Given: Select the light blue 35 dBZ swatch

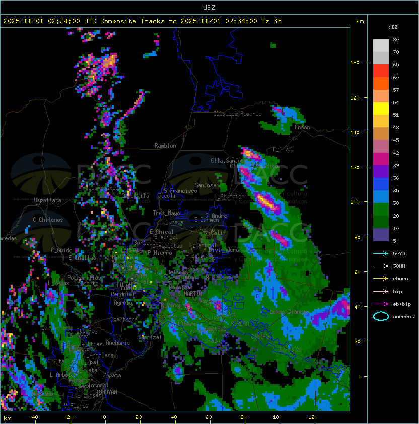Looking at the screenshot, I should click(381, 197).
